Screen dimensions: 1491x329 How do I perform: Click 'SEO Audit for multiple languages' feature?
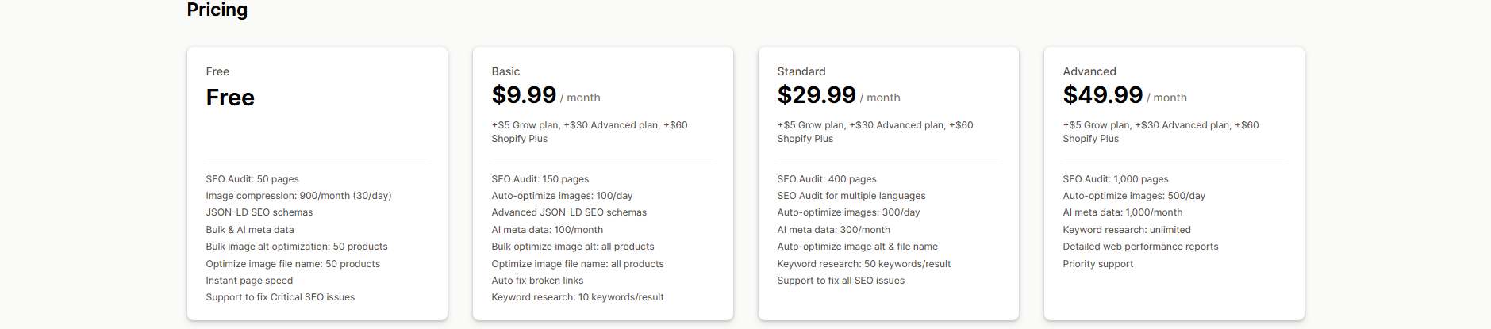point(851,196)
